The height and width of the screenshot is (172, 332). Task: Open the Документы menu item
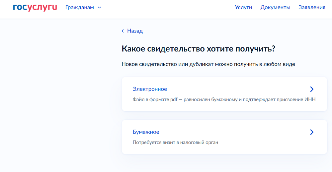point(275,7)
